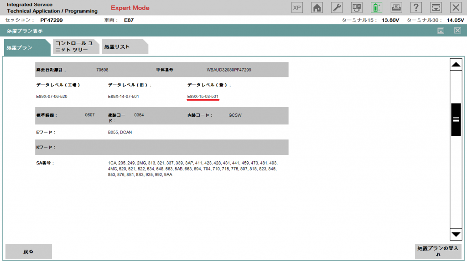The image size is (467, 262).
Task: Go to the home screen icon
Action: point(317,7)
